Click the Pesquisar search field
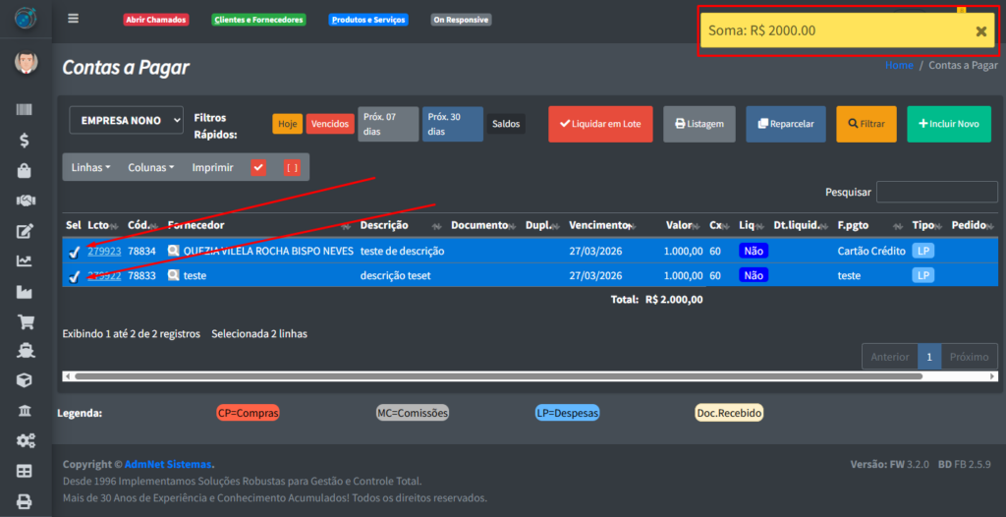1006x517 pixels. coord(936,192)
